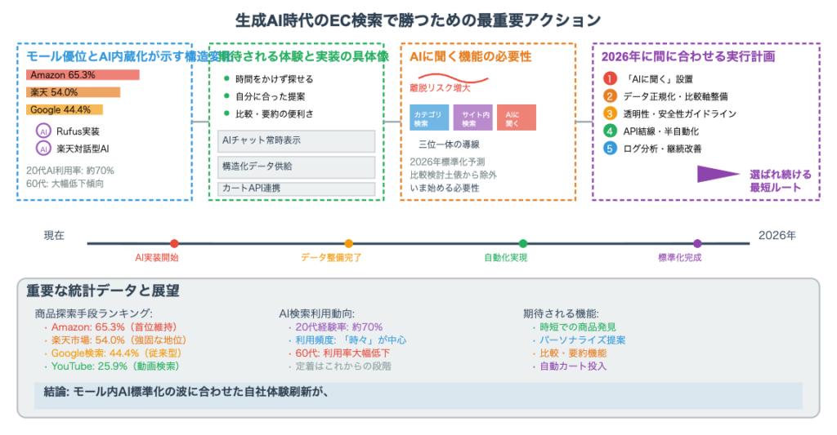Click the green 自動化実現 timeline dot

tap(523, 243)
